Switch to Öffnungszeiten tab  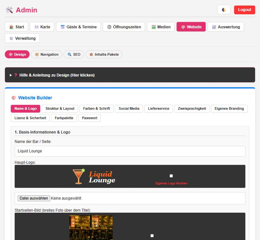[124, 27]
